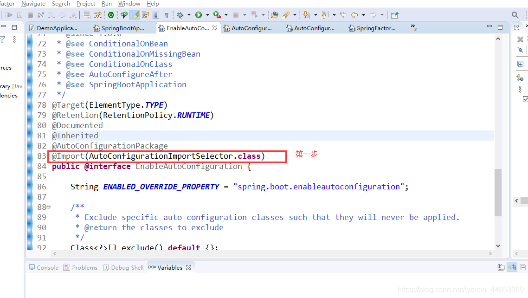
Task: Click the ConditionalOnMissingBean reference on line 73
Action: click(x=144, y=54)
